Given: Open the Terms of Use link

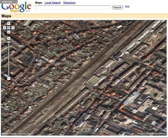Looking at the screenshot, I should 26,134.
